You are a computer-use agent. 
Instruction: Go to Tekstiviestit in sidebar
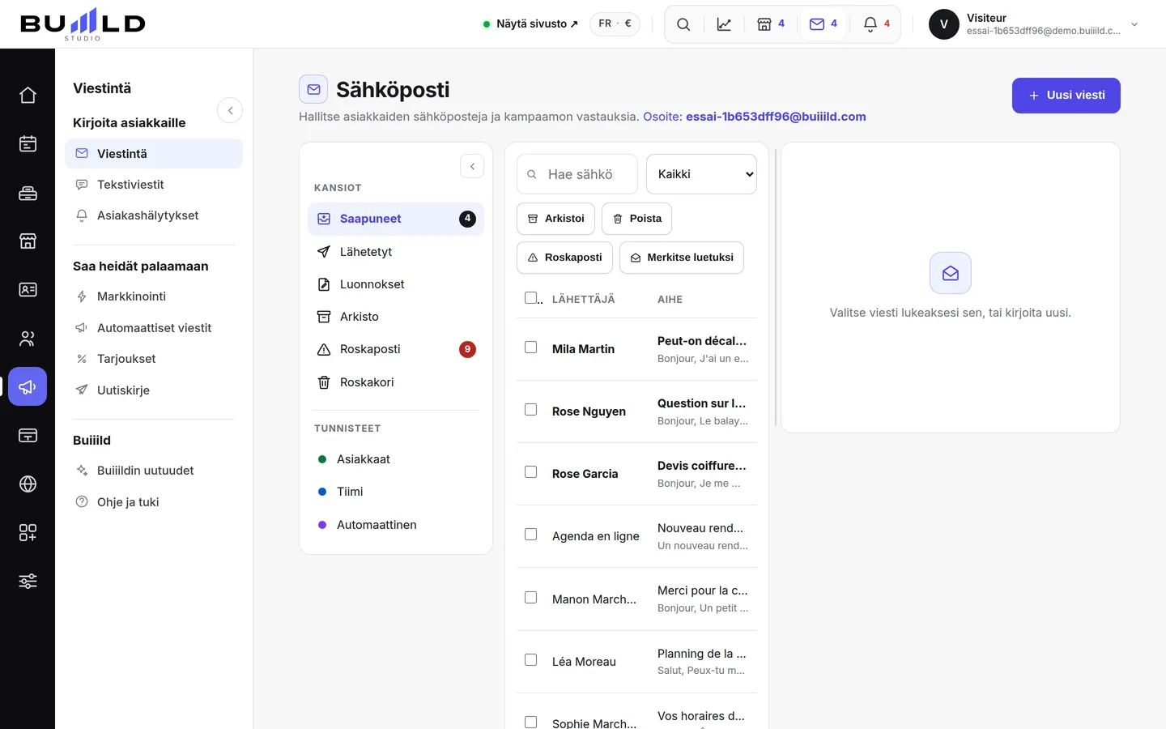coord(154,185)
